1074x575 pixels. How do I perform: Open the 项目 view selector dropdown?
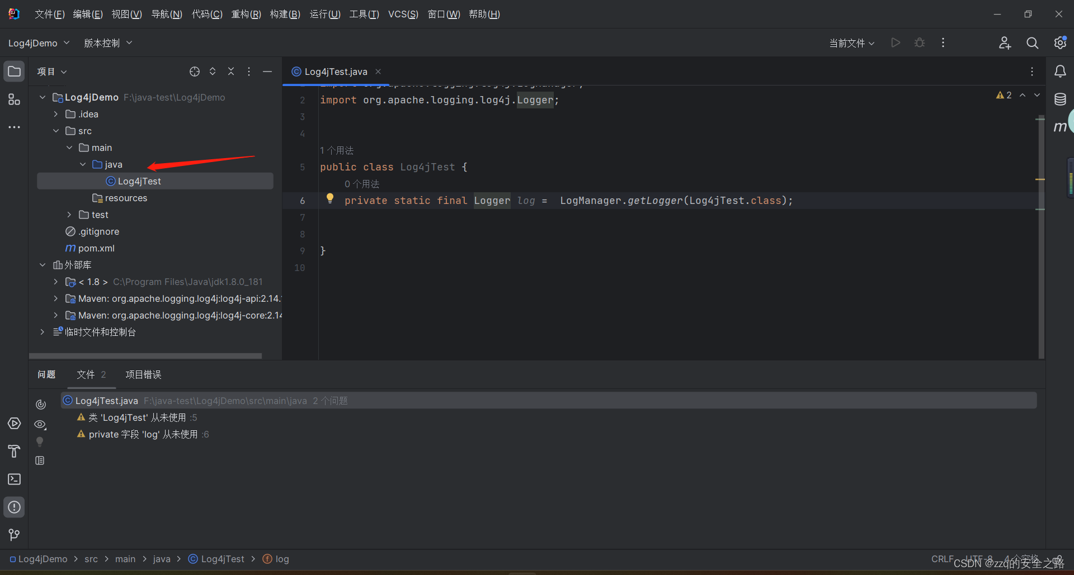(x=52, y=72)
